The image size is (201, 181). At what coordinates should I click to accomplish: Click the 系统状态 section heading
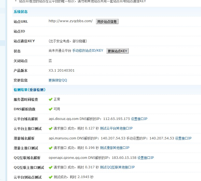21,12
